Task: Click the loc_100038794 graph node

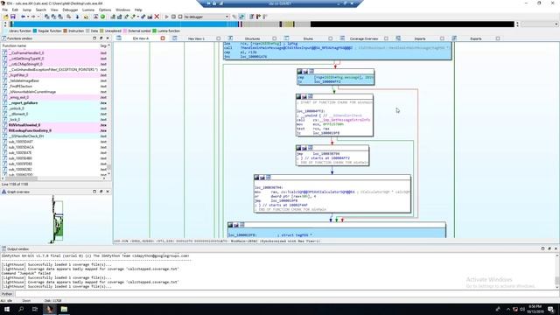Action: tap(332, 193)
